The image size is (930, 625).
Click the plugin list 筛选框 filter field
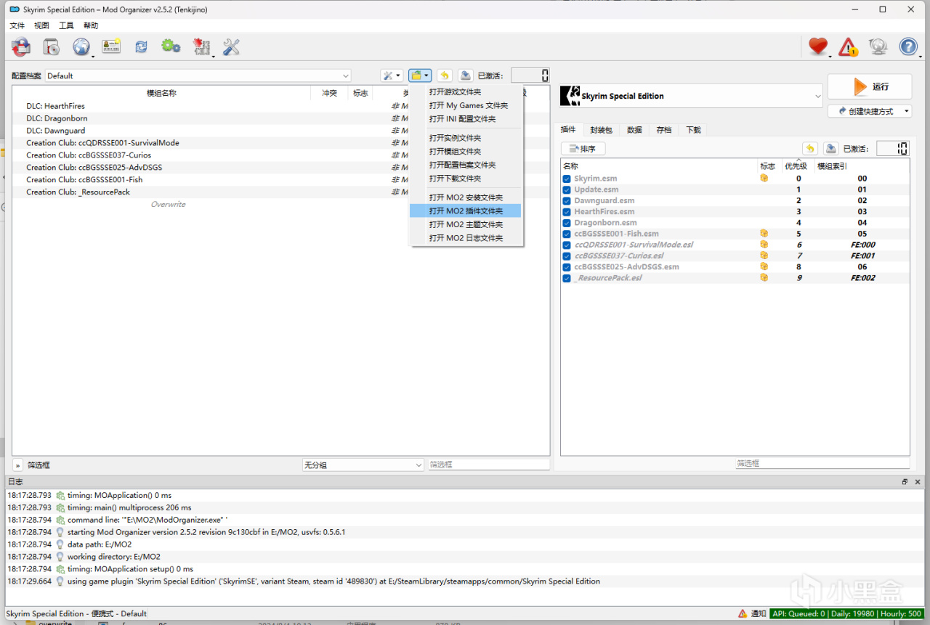coord(822,463)
